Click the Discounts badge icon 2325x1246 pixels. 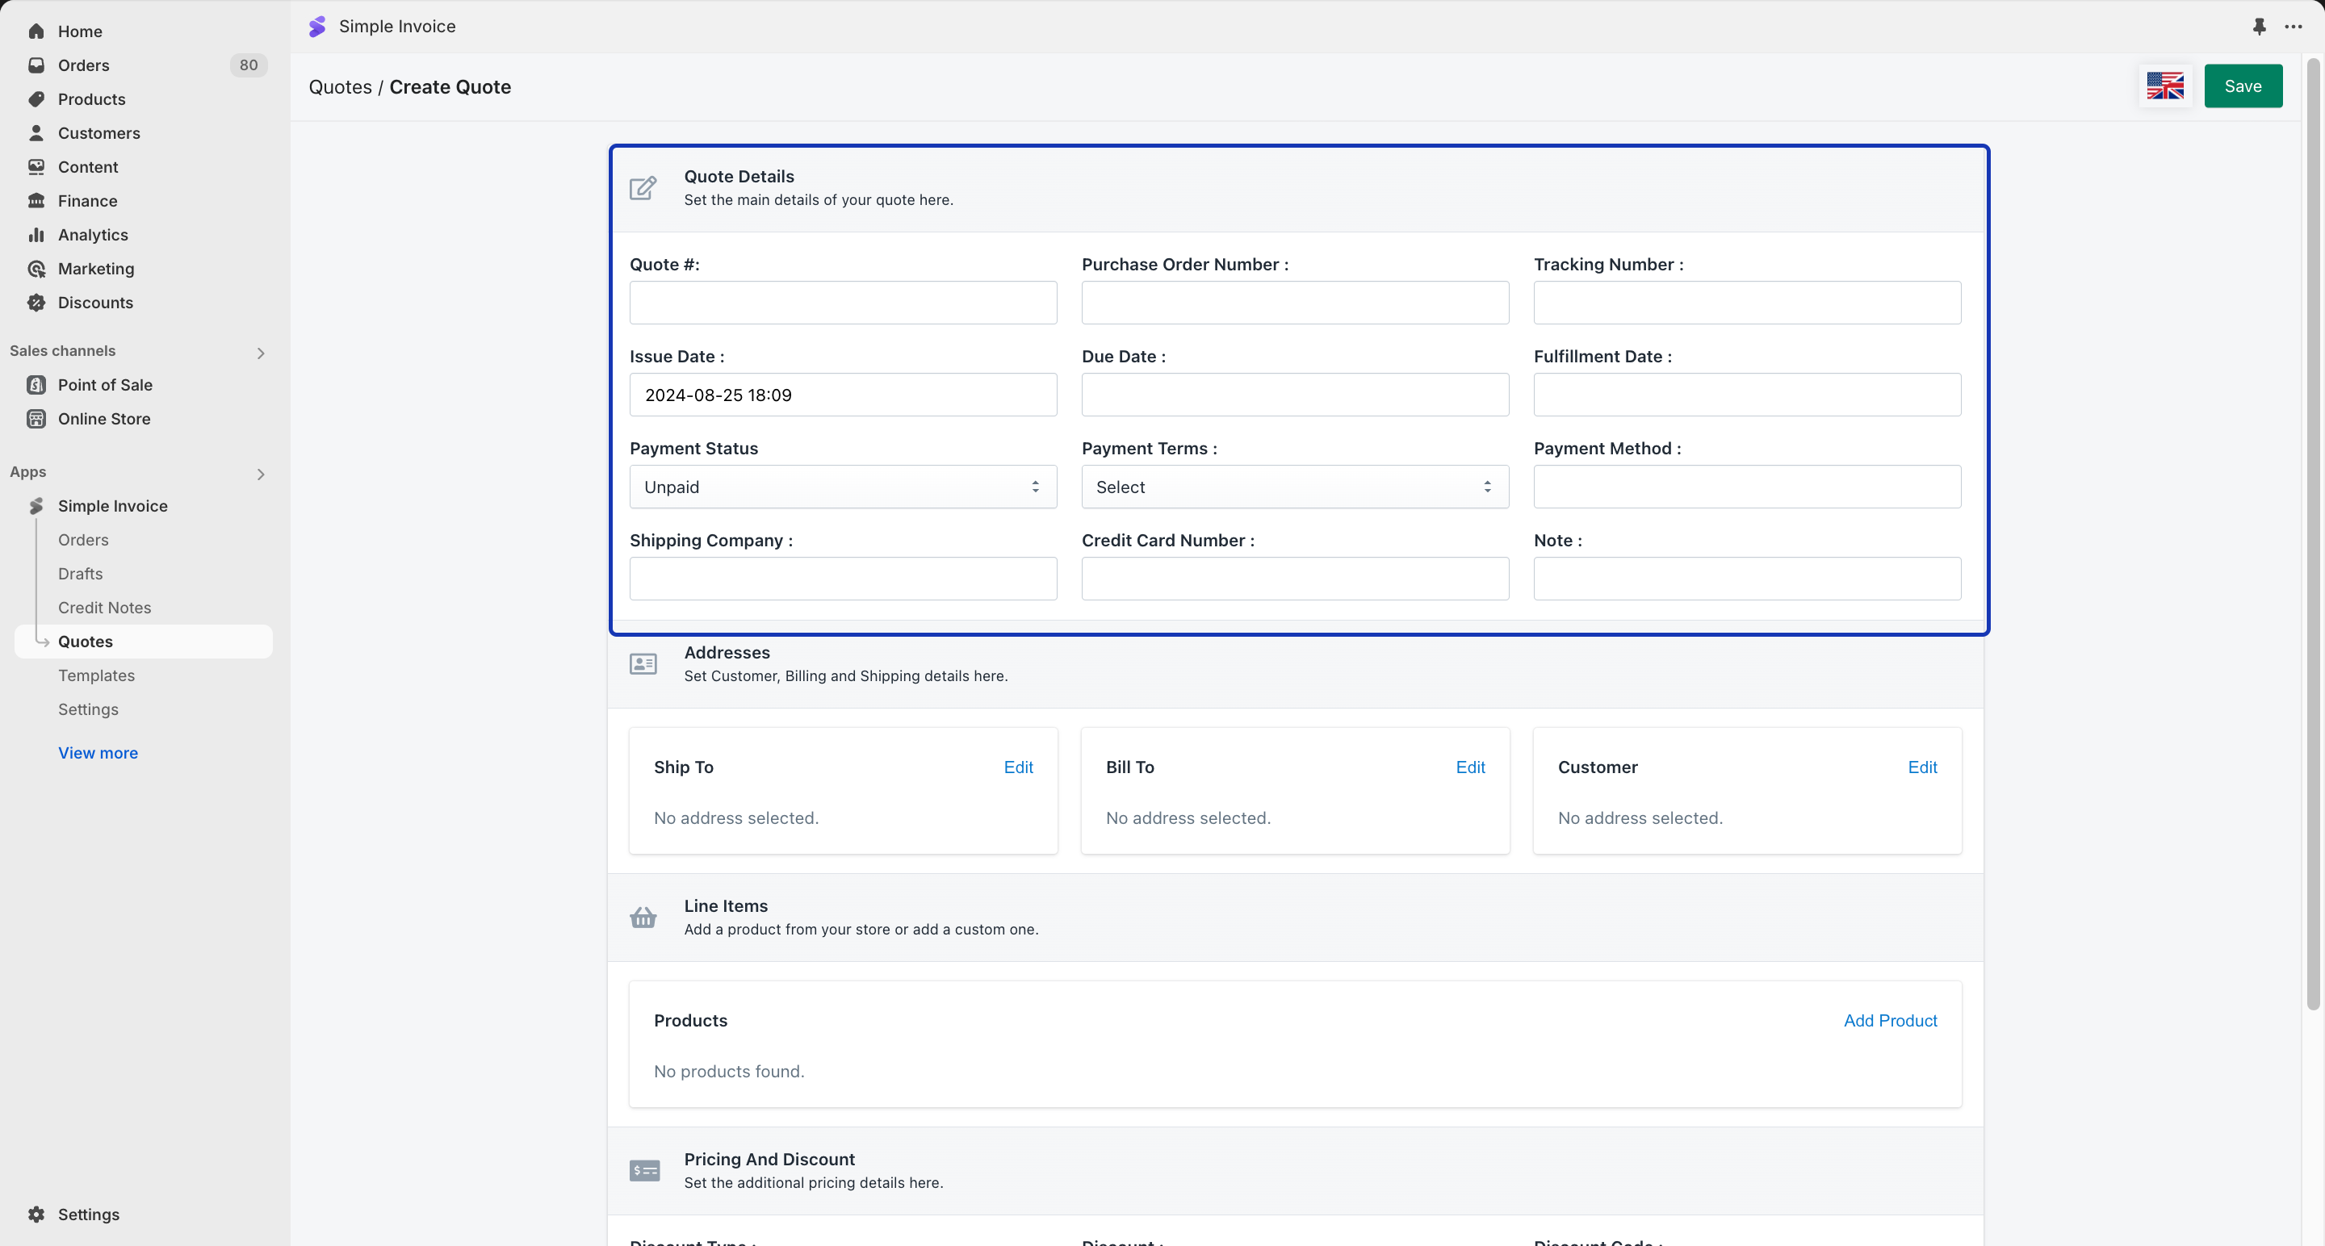click(36, 303)
